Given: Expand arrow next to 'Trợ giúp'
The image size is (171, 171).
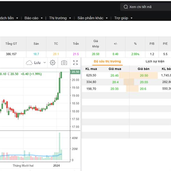Looking at the screenshot, I should tap(131, 18).
